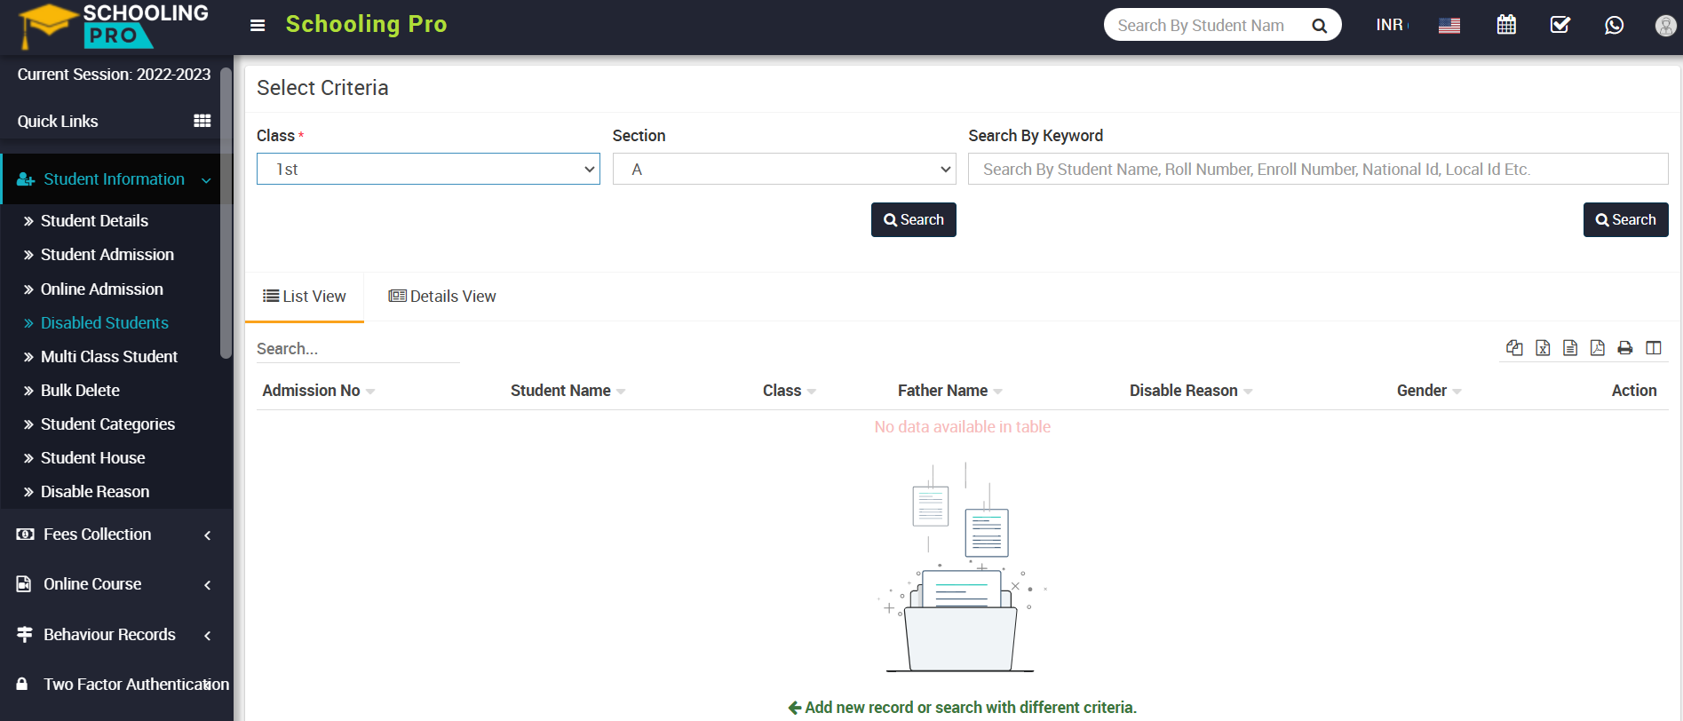Open the US flag language selector
This screenshot has height=721, width=1683.
[1449, 25]
